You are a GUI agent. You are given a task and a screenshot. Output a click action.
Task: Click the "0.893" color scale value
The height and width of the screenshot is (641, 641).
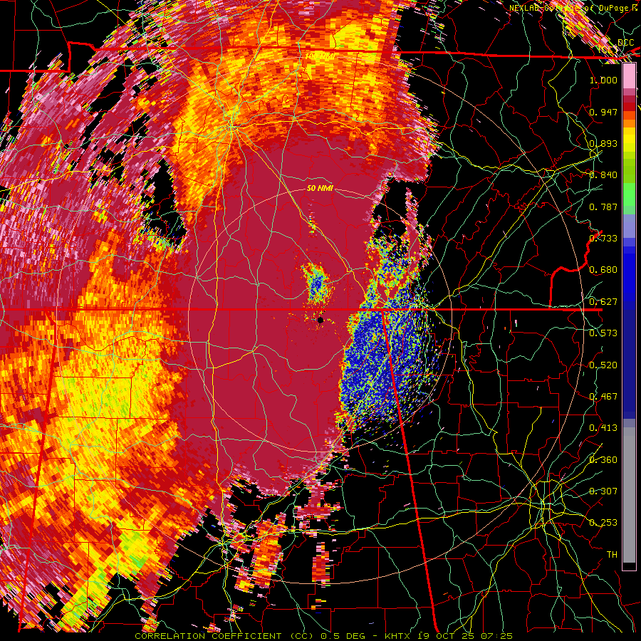point(603,143)
